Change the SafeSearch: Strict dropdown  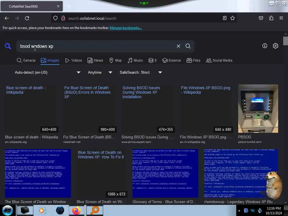click(x=141, y=72)
